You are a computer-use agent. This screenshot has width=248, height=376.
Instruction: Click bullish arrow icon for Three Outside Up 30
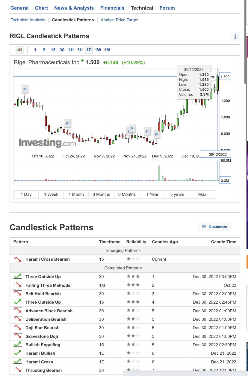click(17, 277)
